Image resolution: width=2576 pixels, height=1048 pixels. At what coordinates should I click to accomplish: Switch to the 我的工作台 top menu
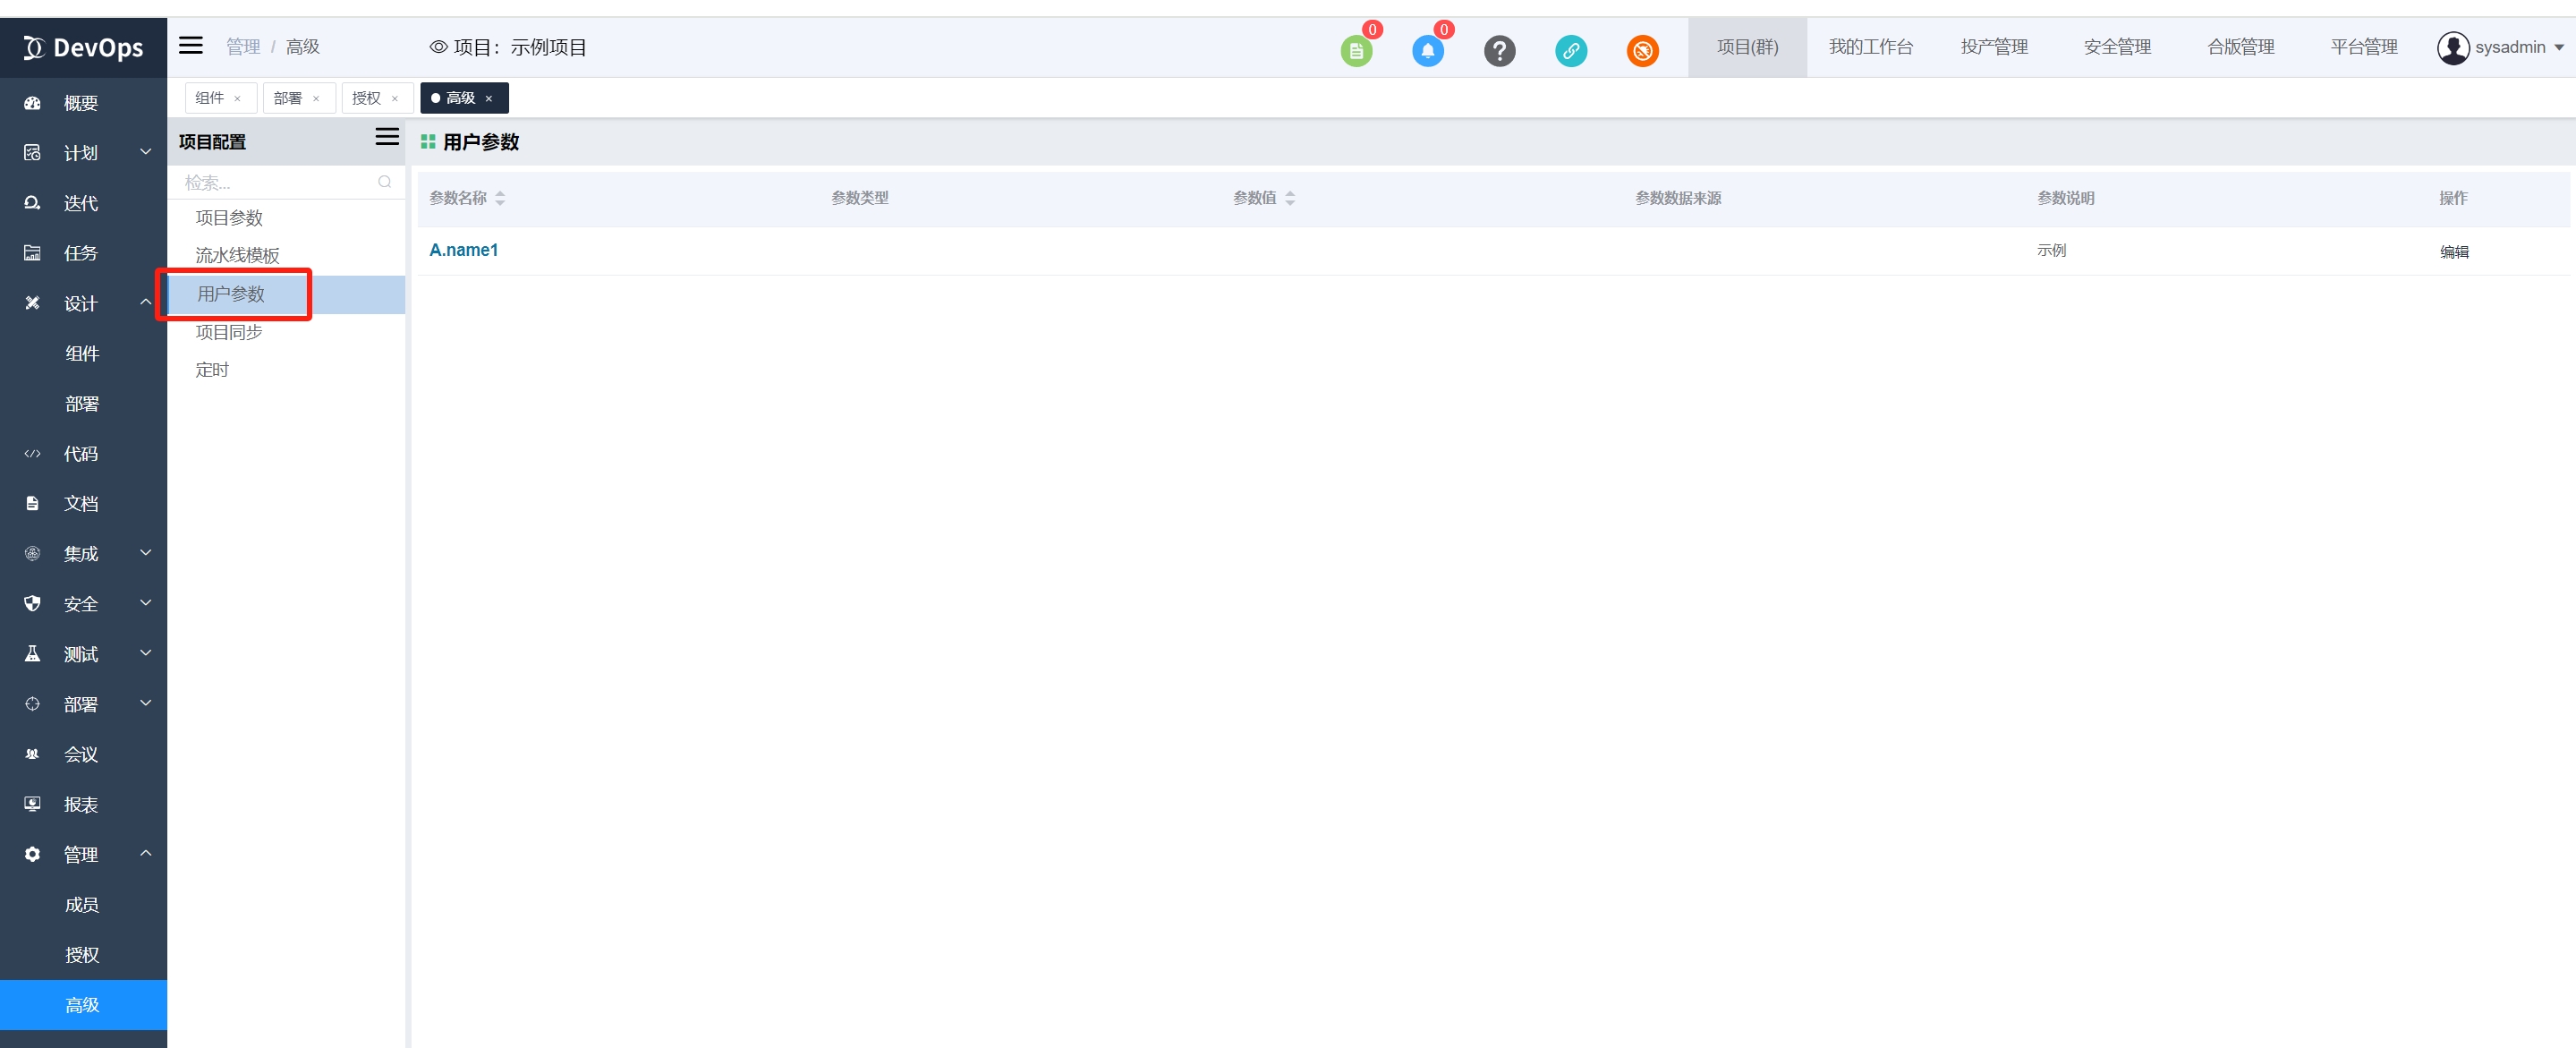[1870, 47]
